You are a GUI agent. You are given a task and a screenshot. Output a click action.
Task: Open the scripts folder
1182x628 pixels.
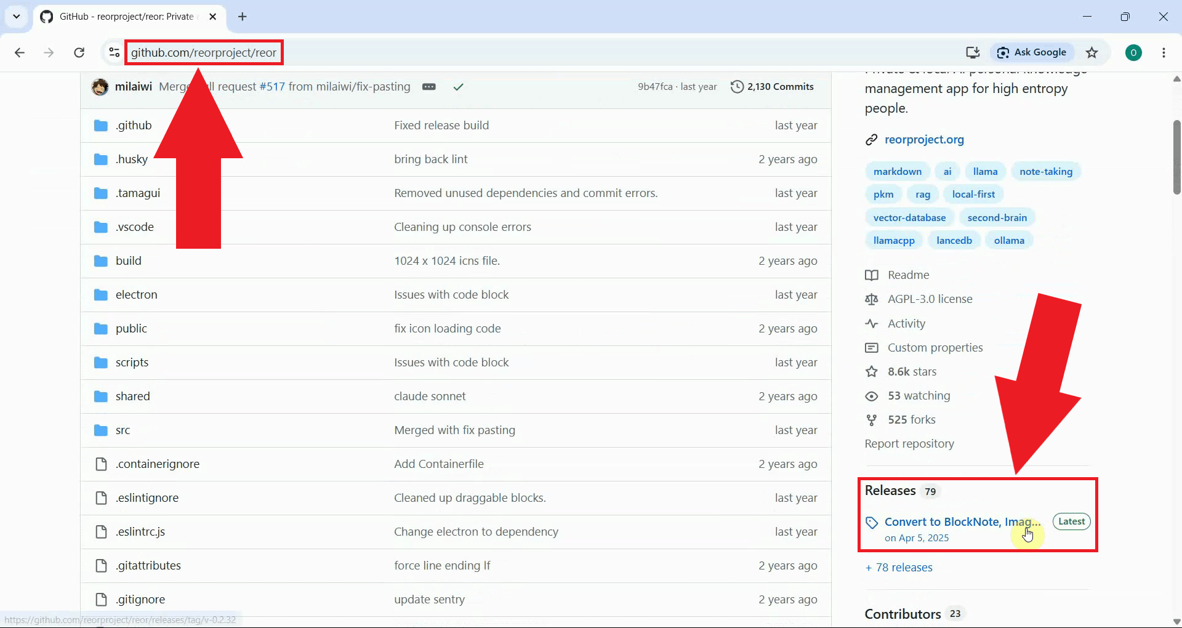(132, 363)
